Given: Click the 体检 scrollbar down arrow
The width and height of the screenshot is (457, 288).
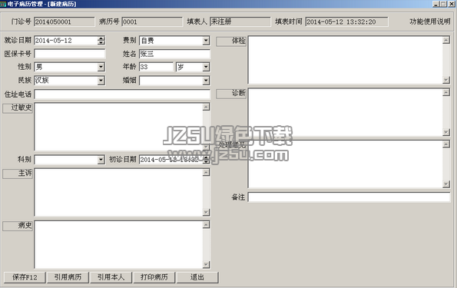Looking at the screenshot, I should point(446,80).
